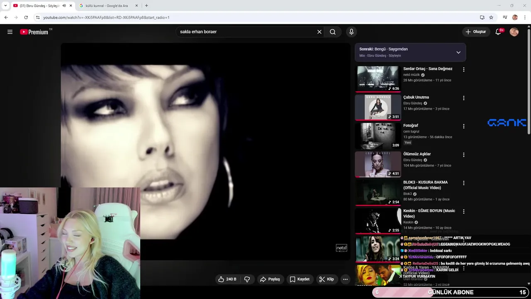Open the notifications bell
The height and width of the screenshot is (299, 531).
pyautogui.click(x=499, y=32)
